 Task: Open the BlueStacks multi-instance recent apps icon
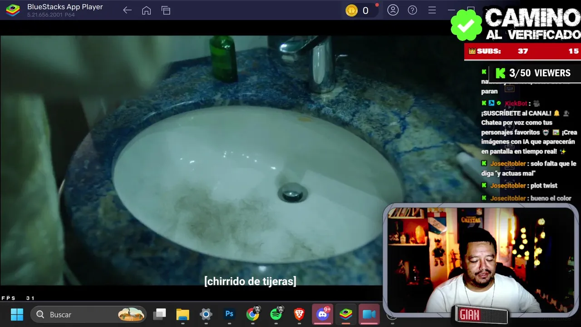[x=166, y=10]
